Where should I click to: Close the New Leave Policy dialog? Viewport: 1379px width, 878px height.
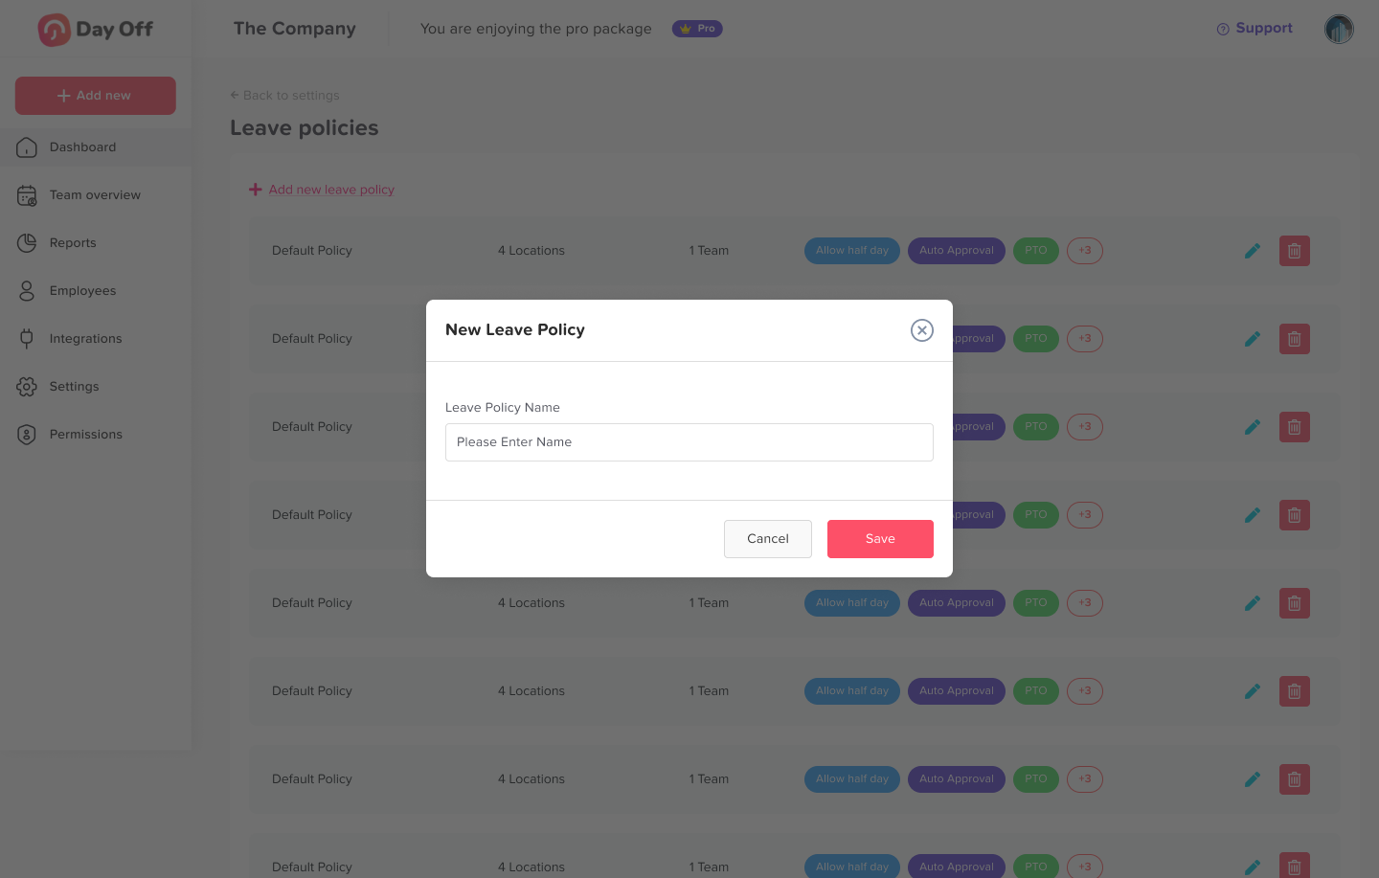click(921, 330)
